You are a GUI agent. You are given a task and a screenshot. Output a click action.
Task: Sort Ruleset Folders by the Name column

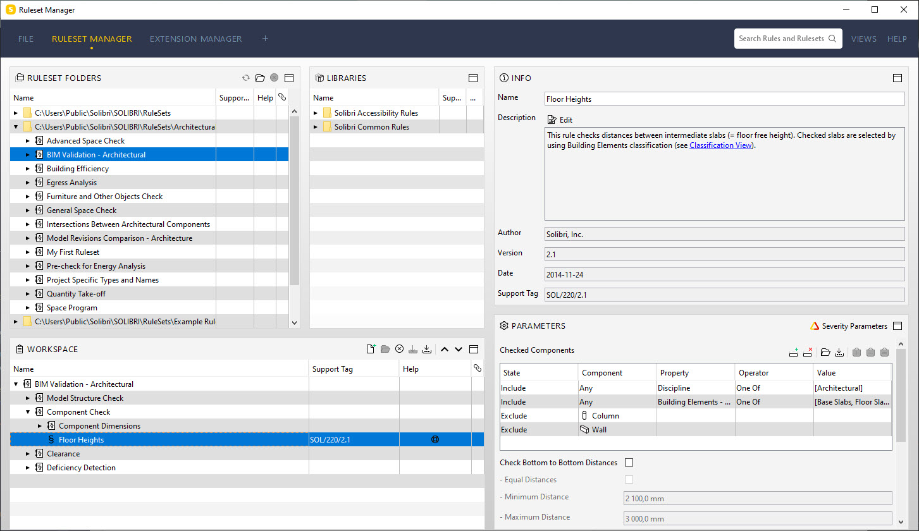click(113, 98)
